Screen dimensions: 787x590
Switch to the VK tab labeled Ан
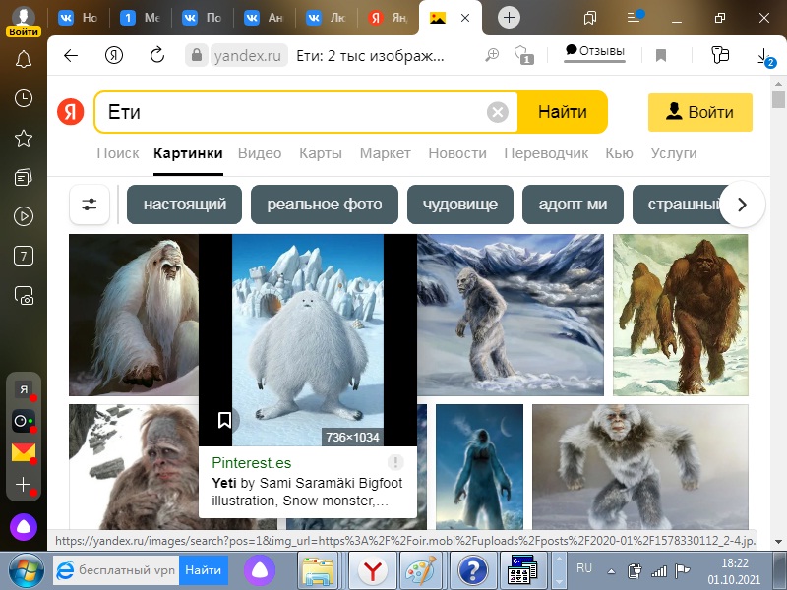tap(265, 18)
